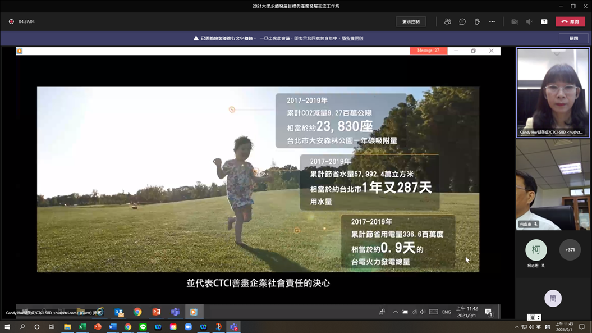Open the 隱私權原則 privacy policy link

coord(352,38)
